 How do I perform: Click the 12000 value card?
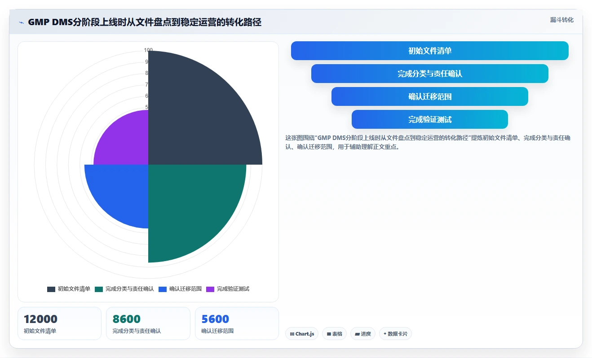[59, 323]
